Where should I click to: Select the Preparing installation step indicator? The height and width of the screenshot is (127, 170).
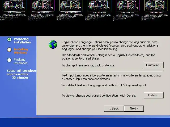(9, 39)
